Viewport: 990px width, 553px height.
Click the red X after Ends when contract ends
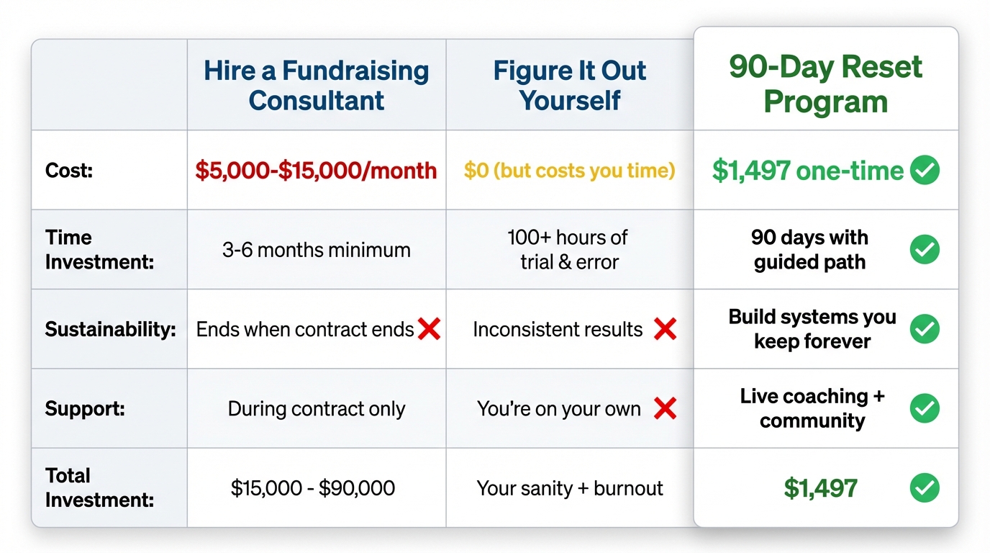coord(429,330)
